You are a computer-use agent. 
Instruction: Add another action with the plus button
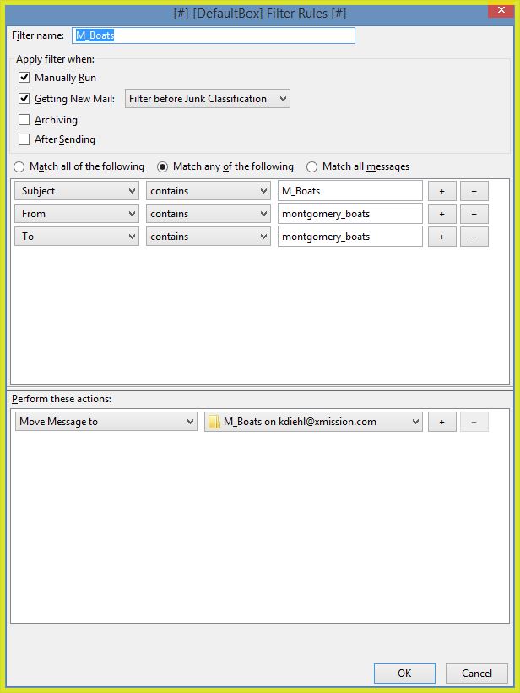(x=441, y=422)
